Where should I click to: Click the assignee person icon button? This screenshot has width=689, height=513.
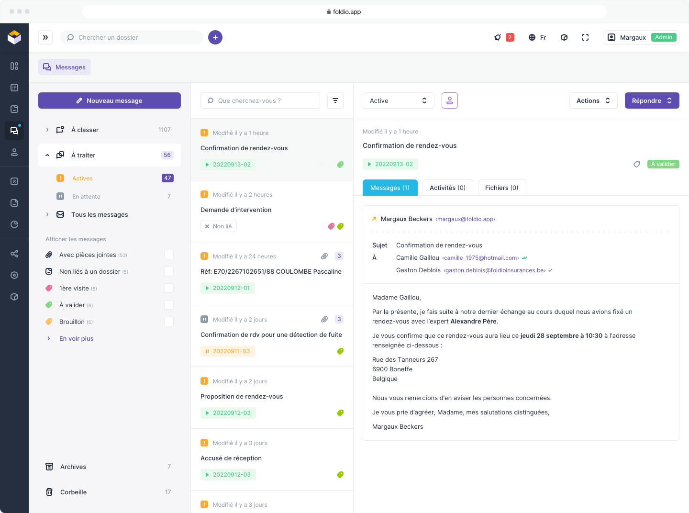[x=450, y=100]
